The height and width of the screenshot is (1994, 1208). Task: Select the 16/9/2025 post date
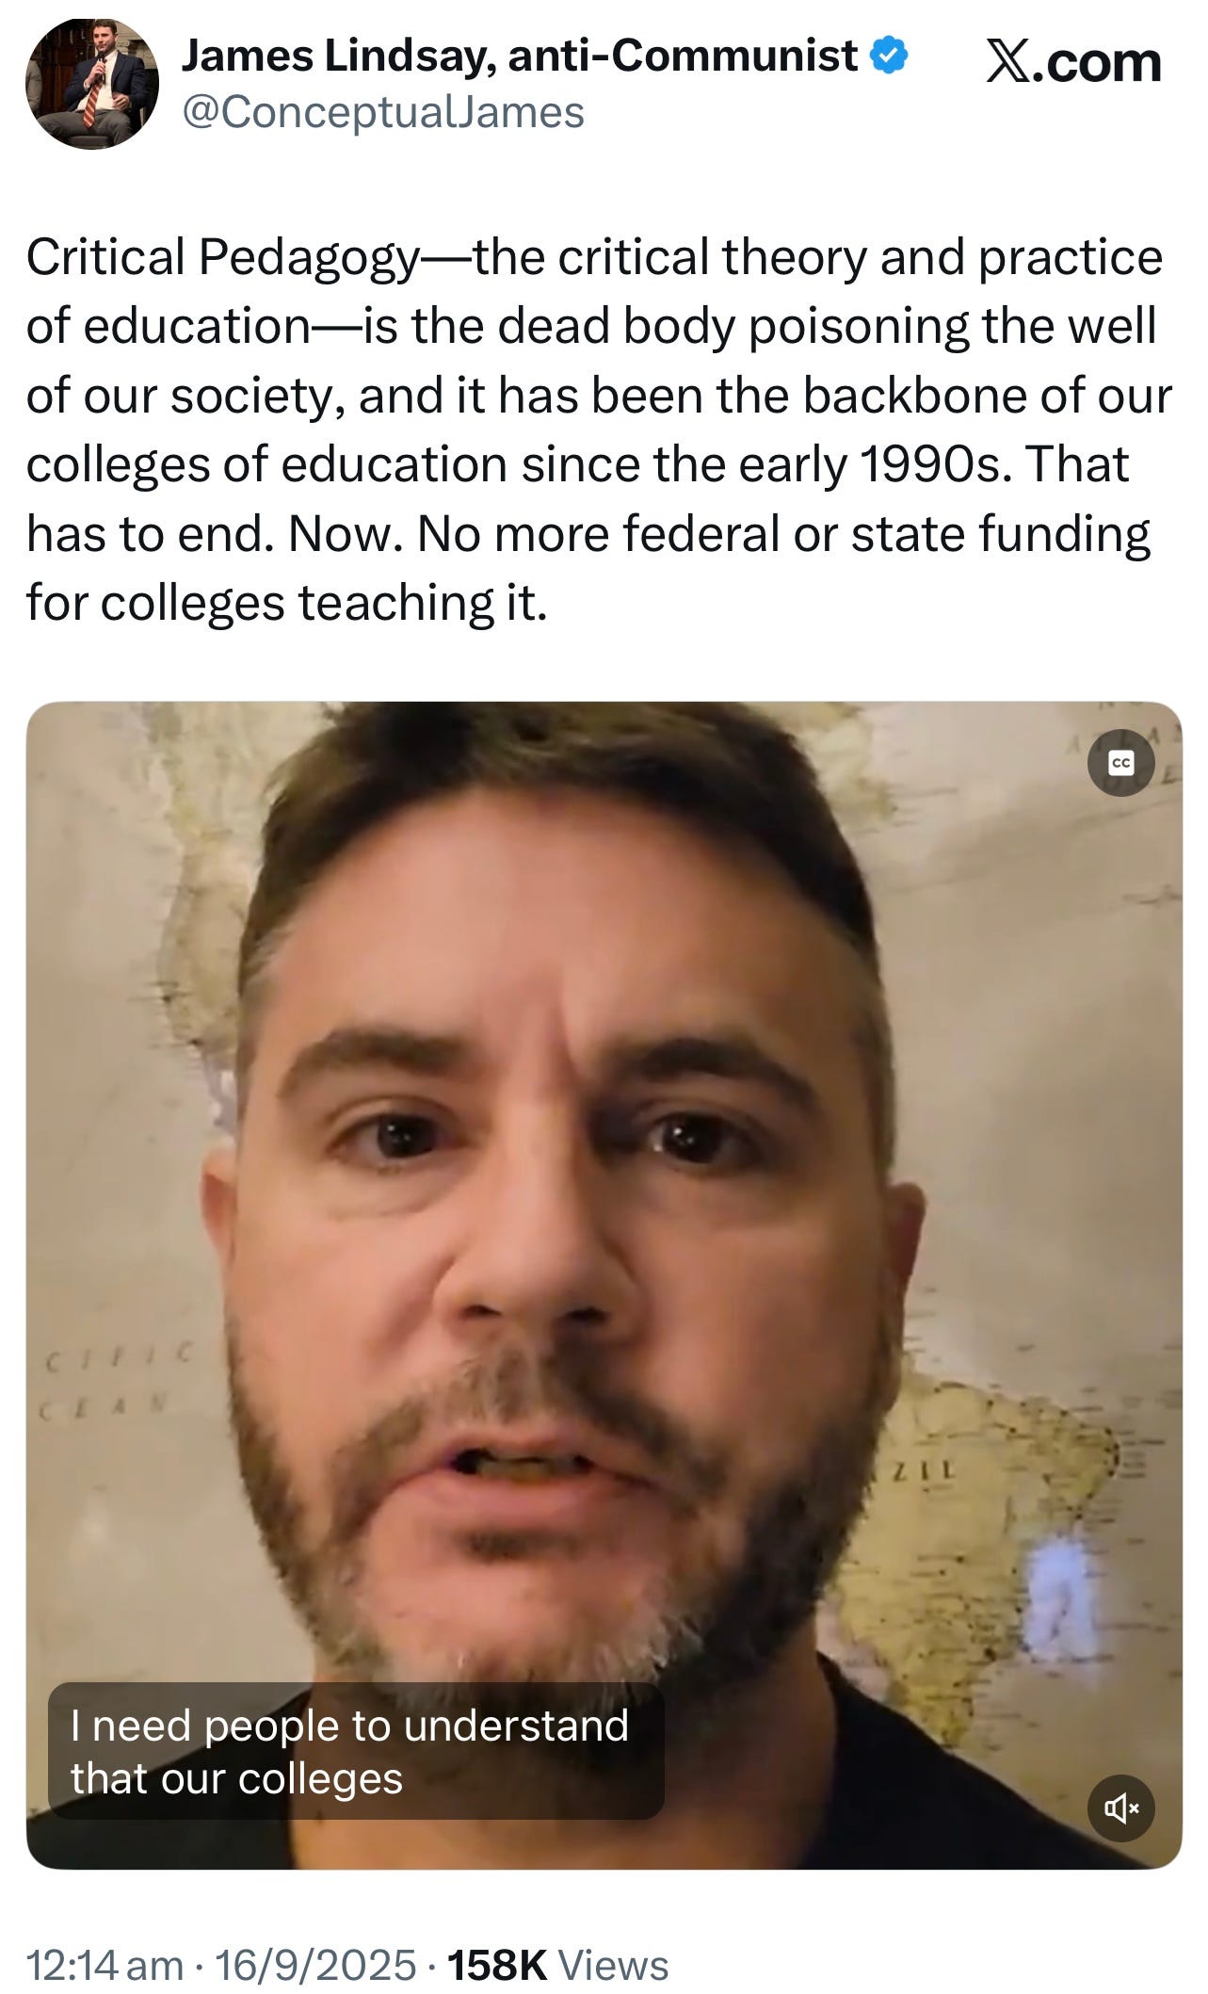tap(315, 1965)
